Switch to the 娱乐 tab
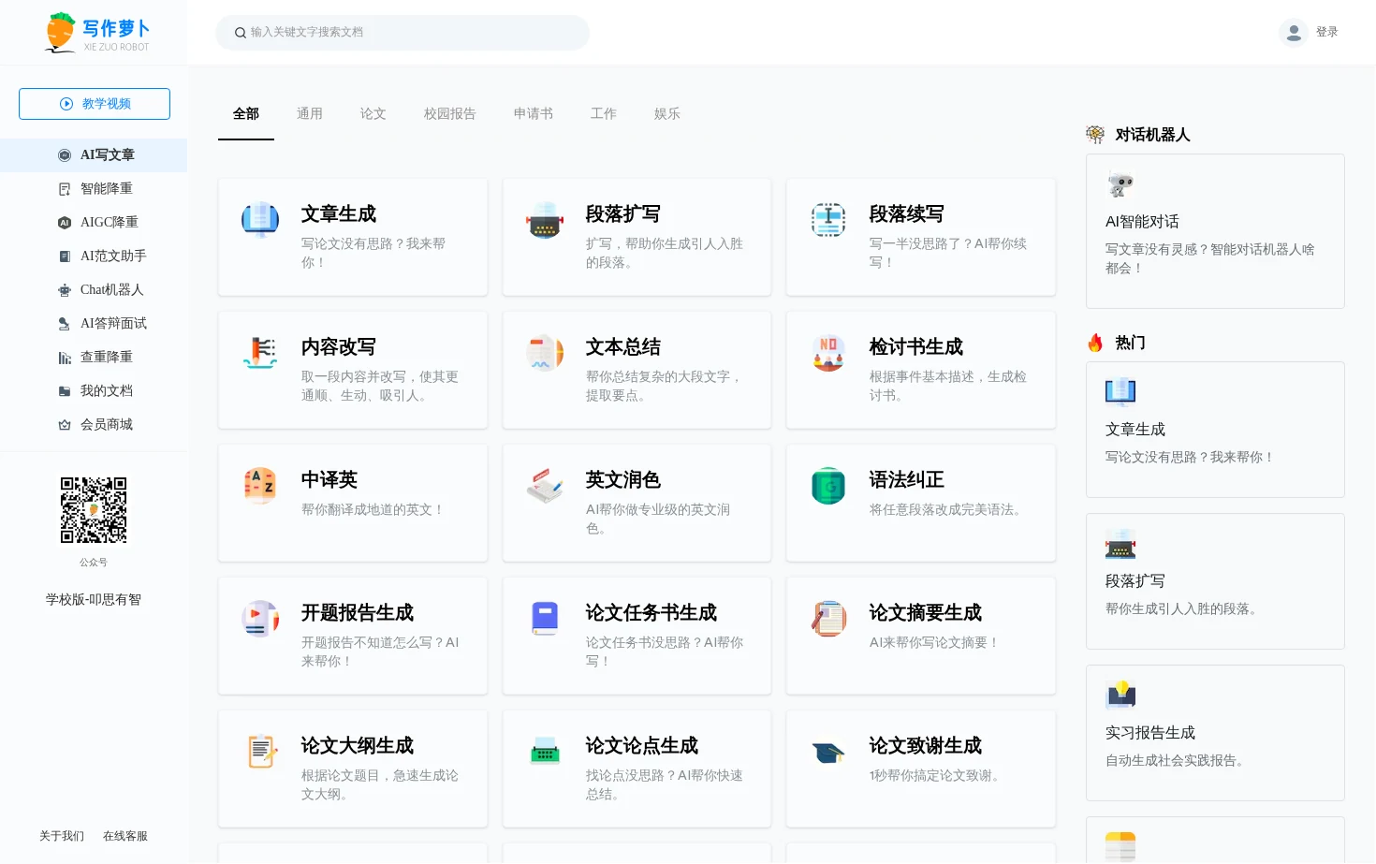This screenshot has height=864, width=1376. [667, 113]
